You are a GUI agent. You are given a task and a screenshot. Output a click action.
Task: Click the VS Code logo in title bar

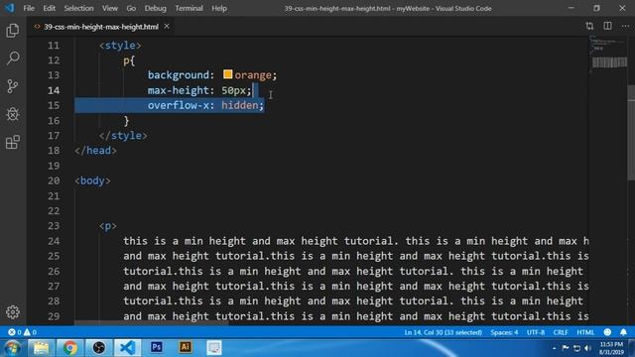[9, 8]
